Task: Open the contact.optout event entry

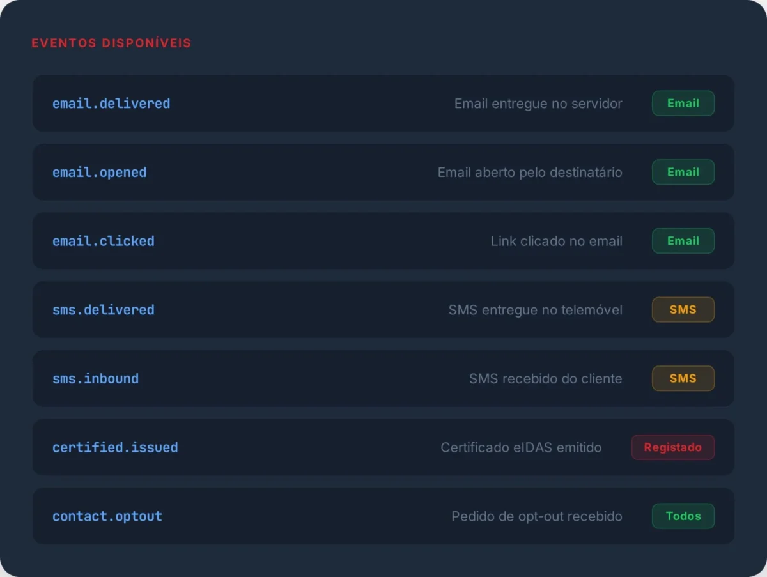Action: point(107,516)
